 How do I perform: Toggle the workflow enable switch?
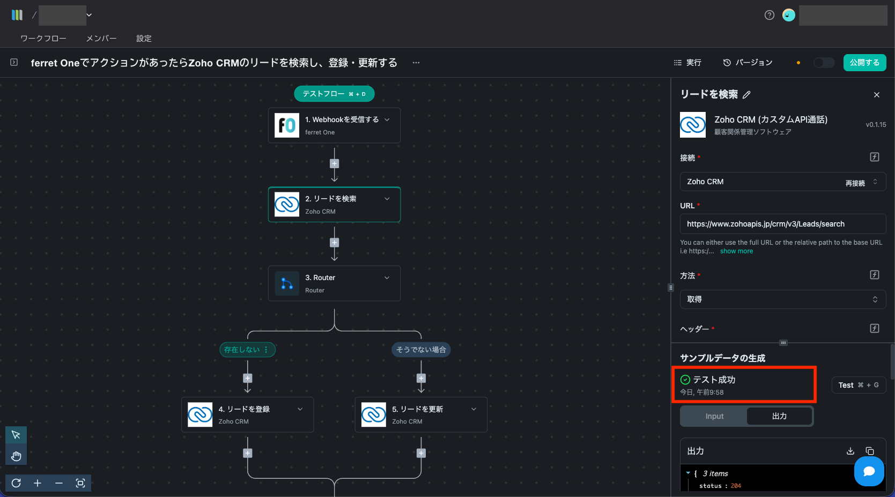click(824, 63)
